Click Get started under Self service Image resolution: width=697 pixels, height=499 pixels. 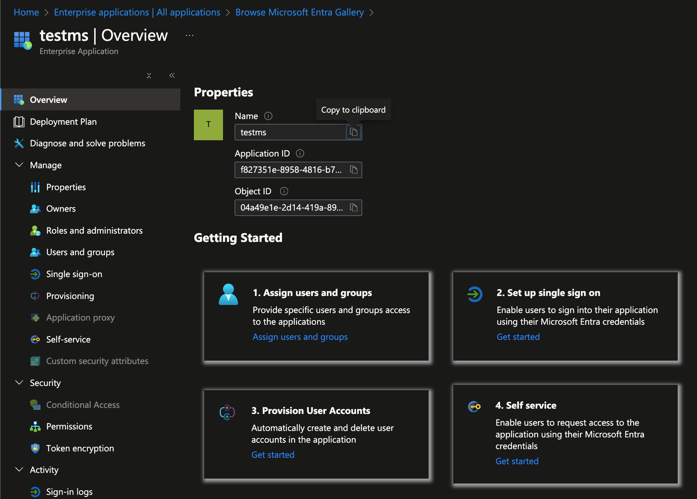(517, 461)
